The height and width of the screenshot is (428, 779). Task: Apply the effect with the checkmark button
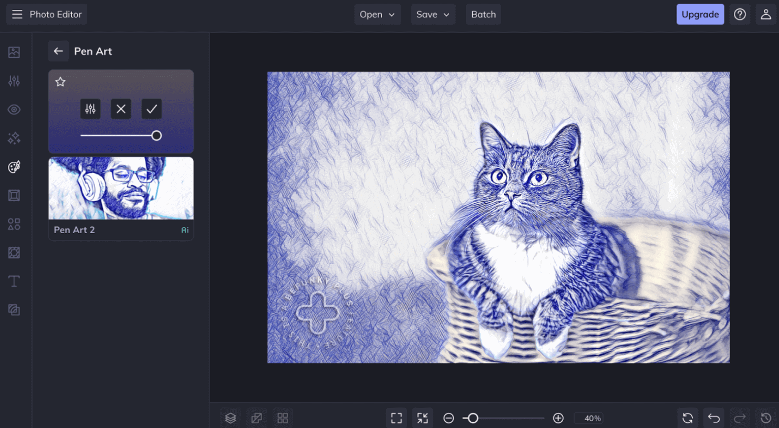pyautogui.click(x=151, y=109)
